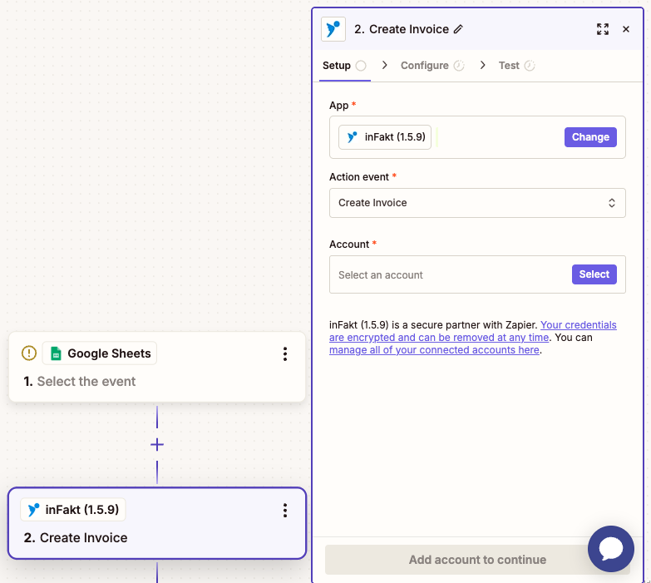Viewport: 651px width, 583px height.
Task: Click the panel title 2. Create Invoice
Action: click(402, 29)
